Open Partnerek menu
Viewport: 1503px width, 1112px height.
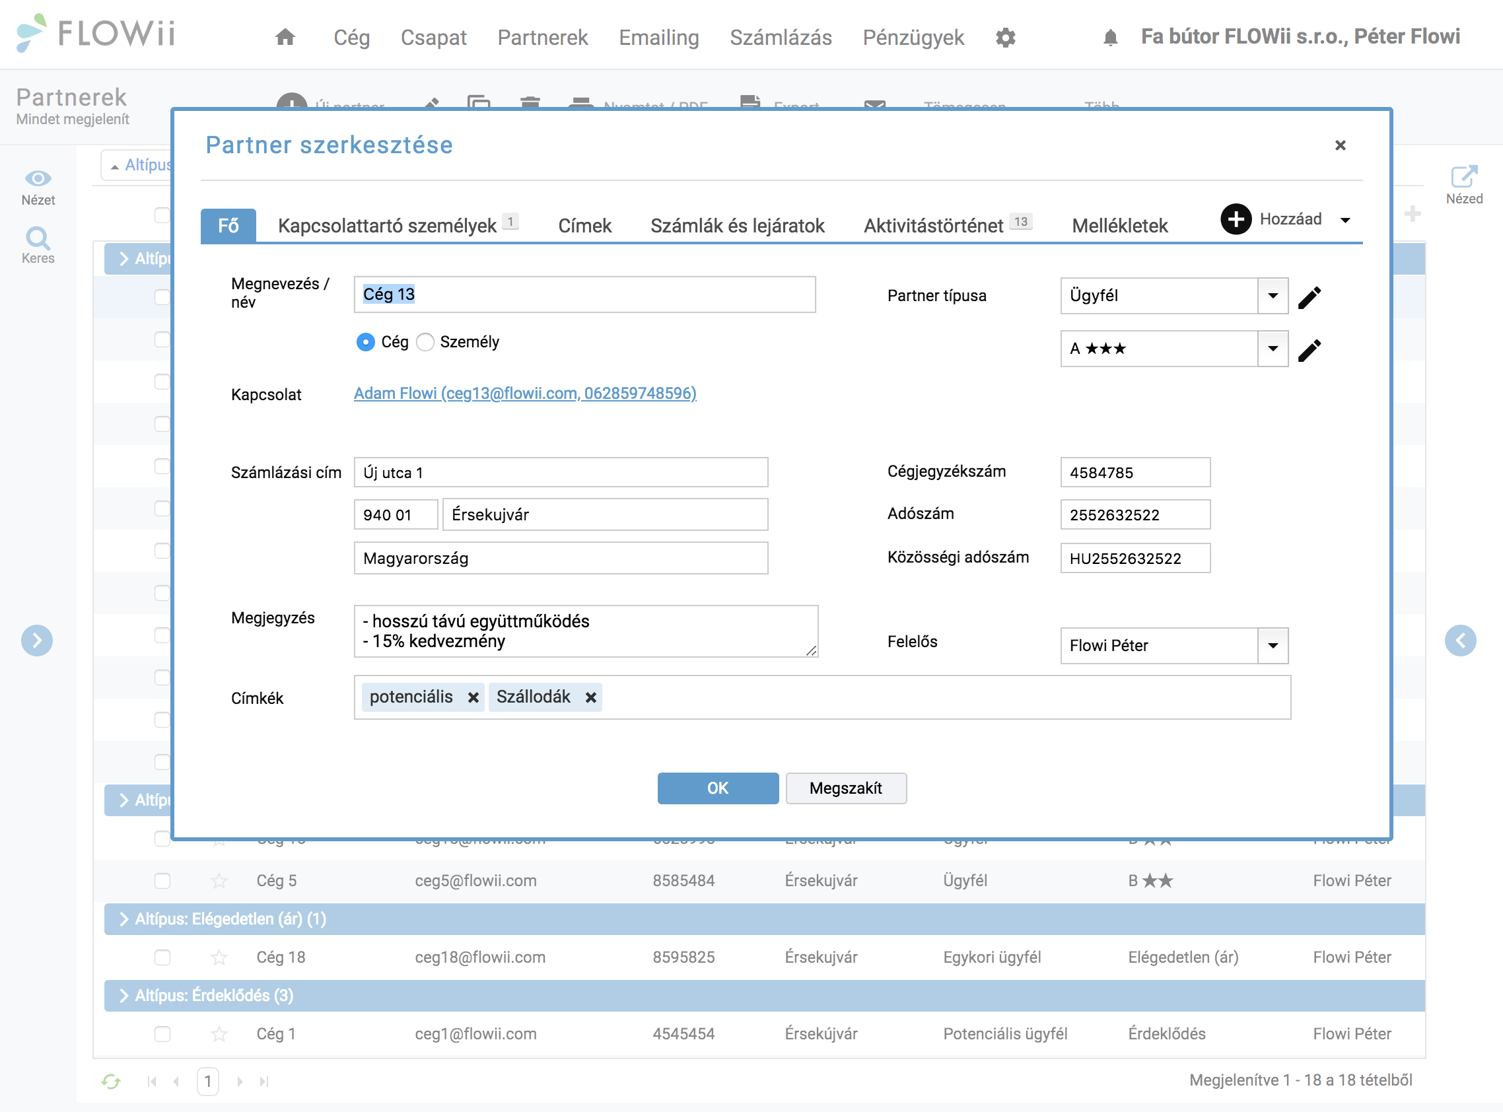pos(543,38)
